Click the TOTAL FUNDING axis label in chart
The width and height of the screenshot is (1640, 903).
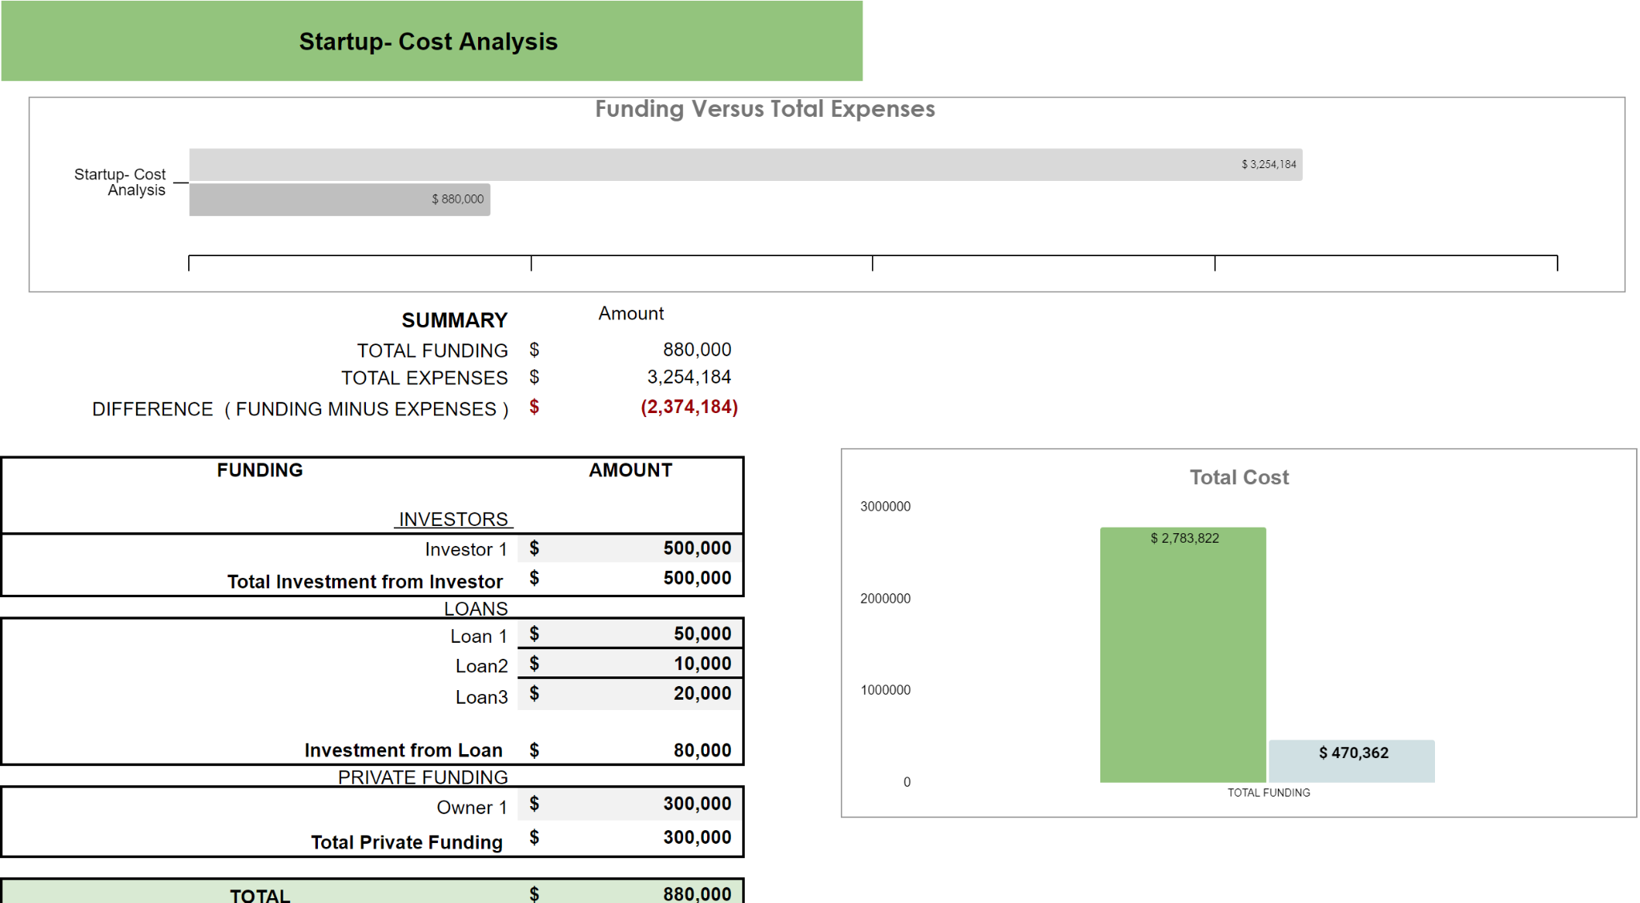pyautogui.click(x=1268, y=793)
